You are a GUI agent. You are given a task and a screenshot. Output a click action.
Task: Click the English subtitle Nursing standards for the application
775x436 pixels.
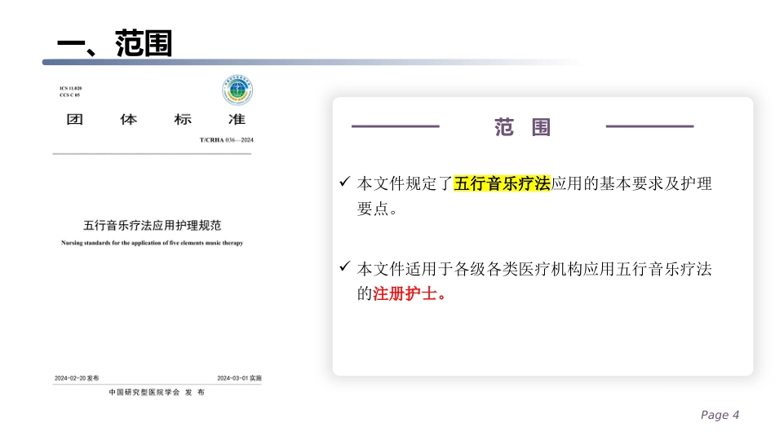click(x=153, y=243)
